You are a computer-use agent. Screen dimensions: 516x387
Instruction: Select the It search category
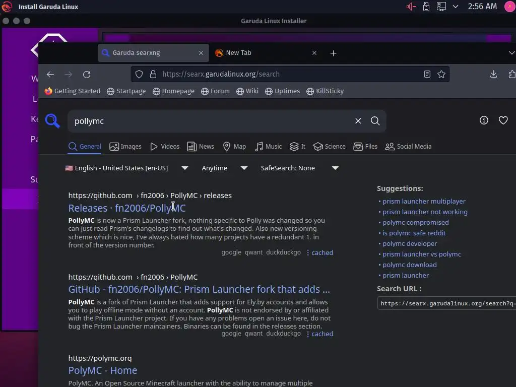coord(297,147)
